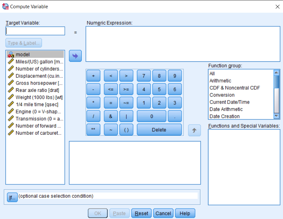Click number 3 on the keypad
The image size is (283, 219).
coord(175,103)
